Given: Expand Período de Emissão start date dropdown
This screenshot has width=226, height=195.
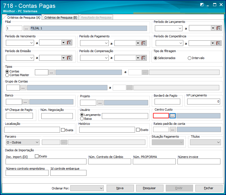Looking at the screenshot, I should coord(32,58).
